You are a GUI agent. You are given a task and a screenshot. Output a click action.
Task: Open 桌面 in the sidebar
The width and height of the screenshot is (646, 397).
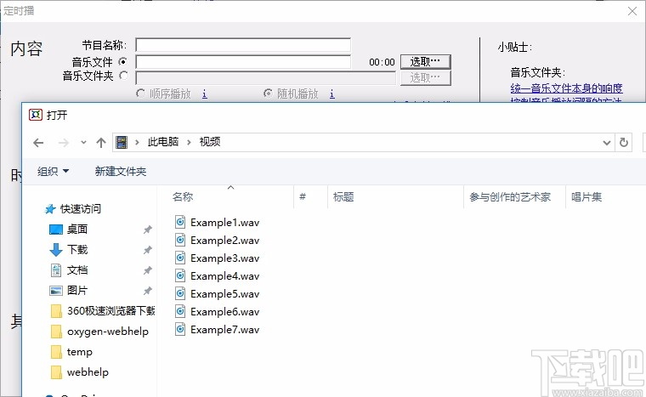[77, 229]
